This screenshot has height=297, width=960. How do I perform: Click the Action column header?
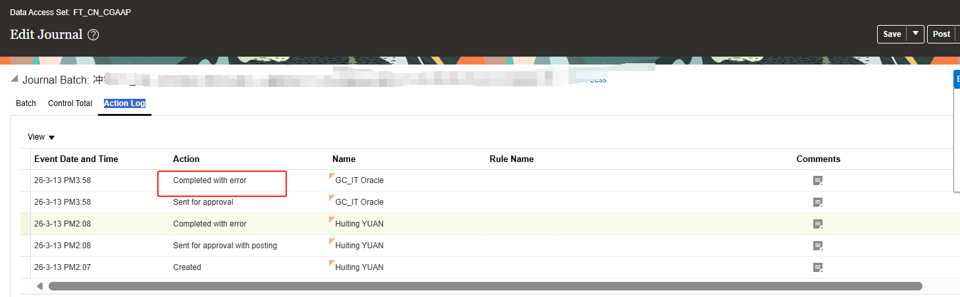click(186, 159)
